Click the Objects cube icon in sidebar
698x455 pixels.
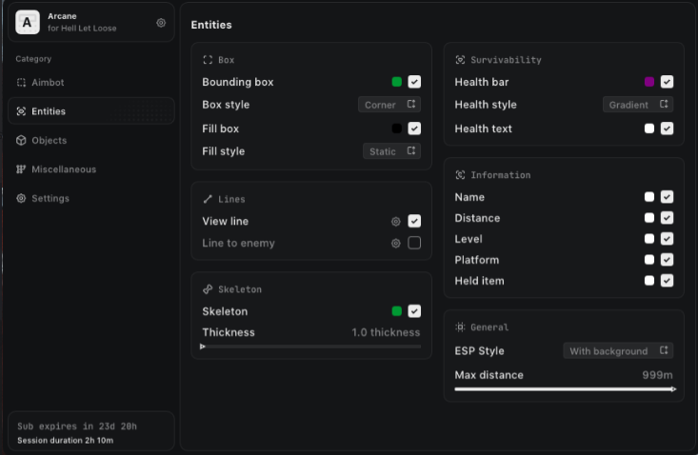pos(22,141)
